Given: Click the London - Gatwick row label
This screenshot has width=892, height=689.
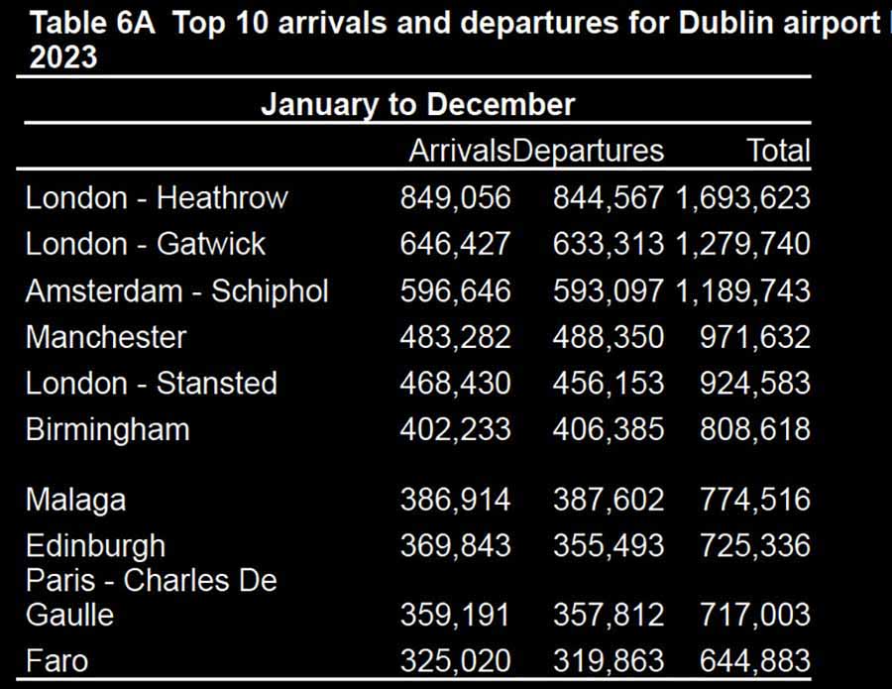Looking at the screenshot, I should pos(146,244).
